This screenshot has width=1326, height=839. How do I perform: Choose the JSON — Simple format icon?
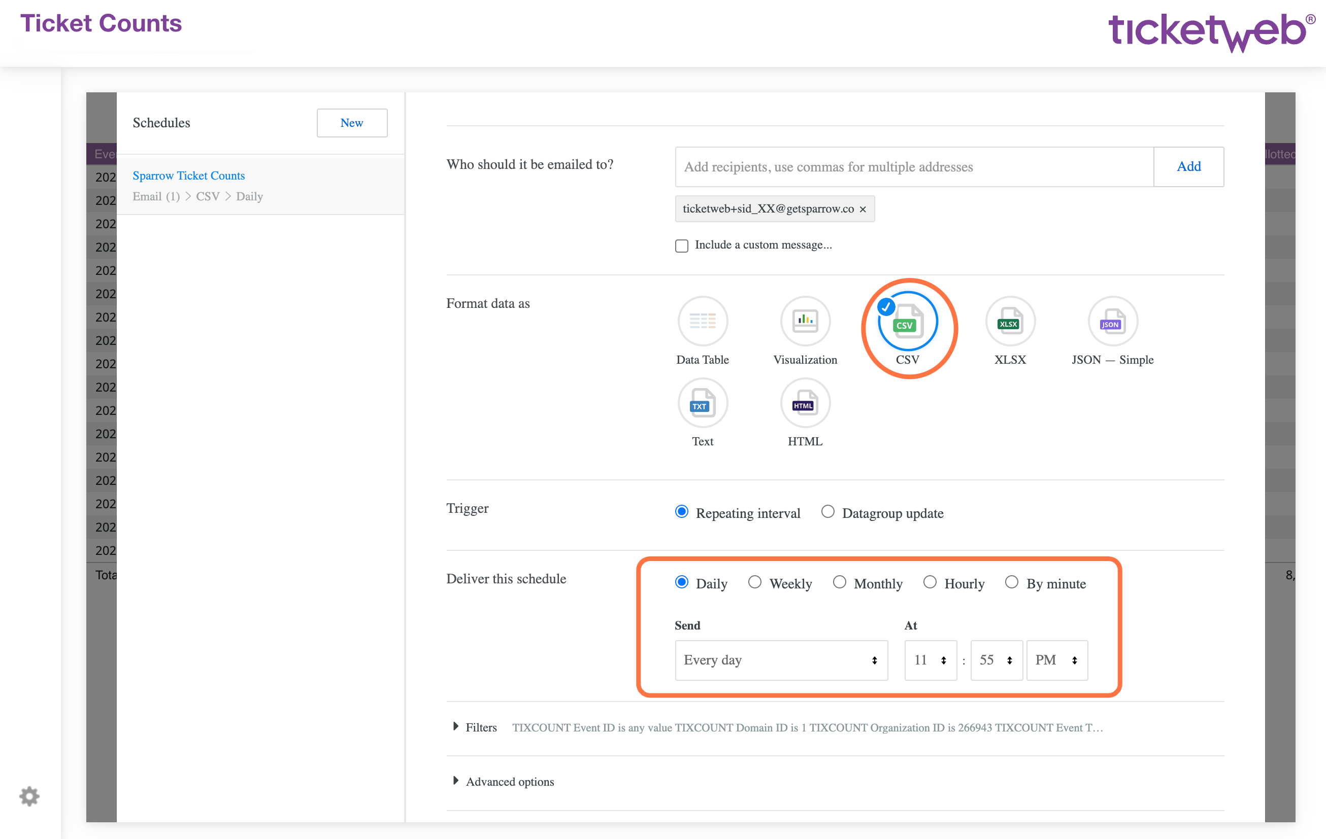tap(1112, 321)
